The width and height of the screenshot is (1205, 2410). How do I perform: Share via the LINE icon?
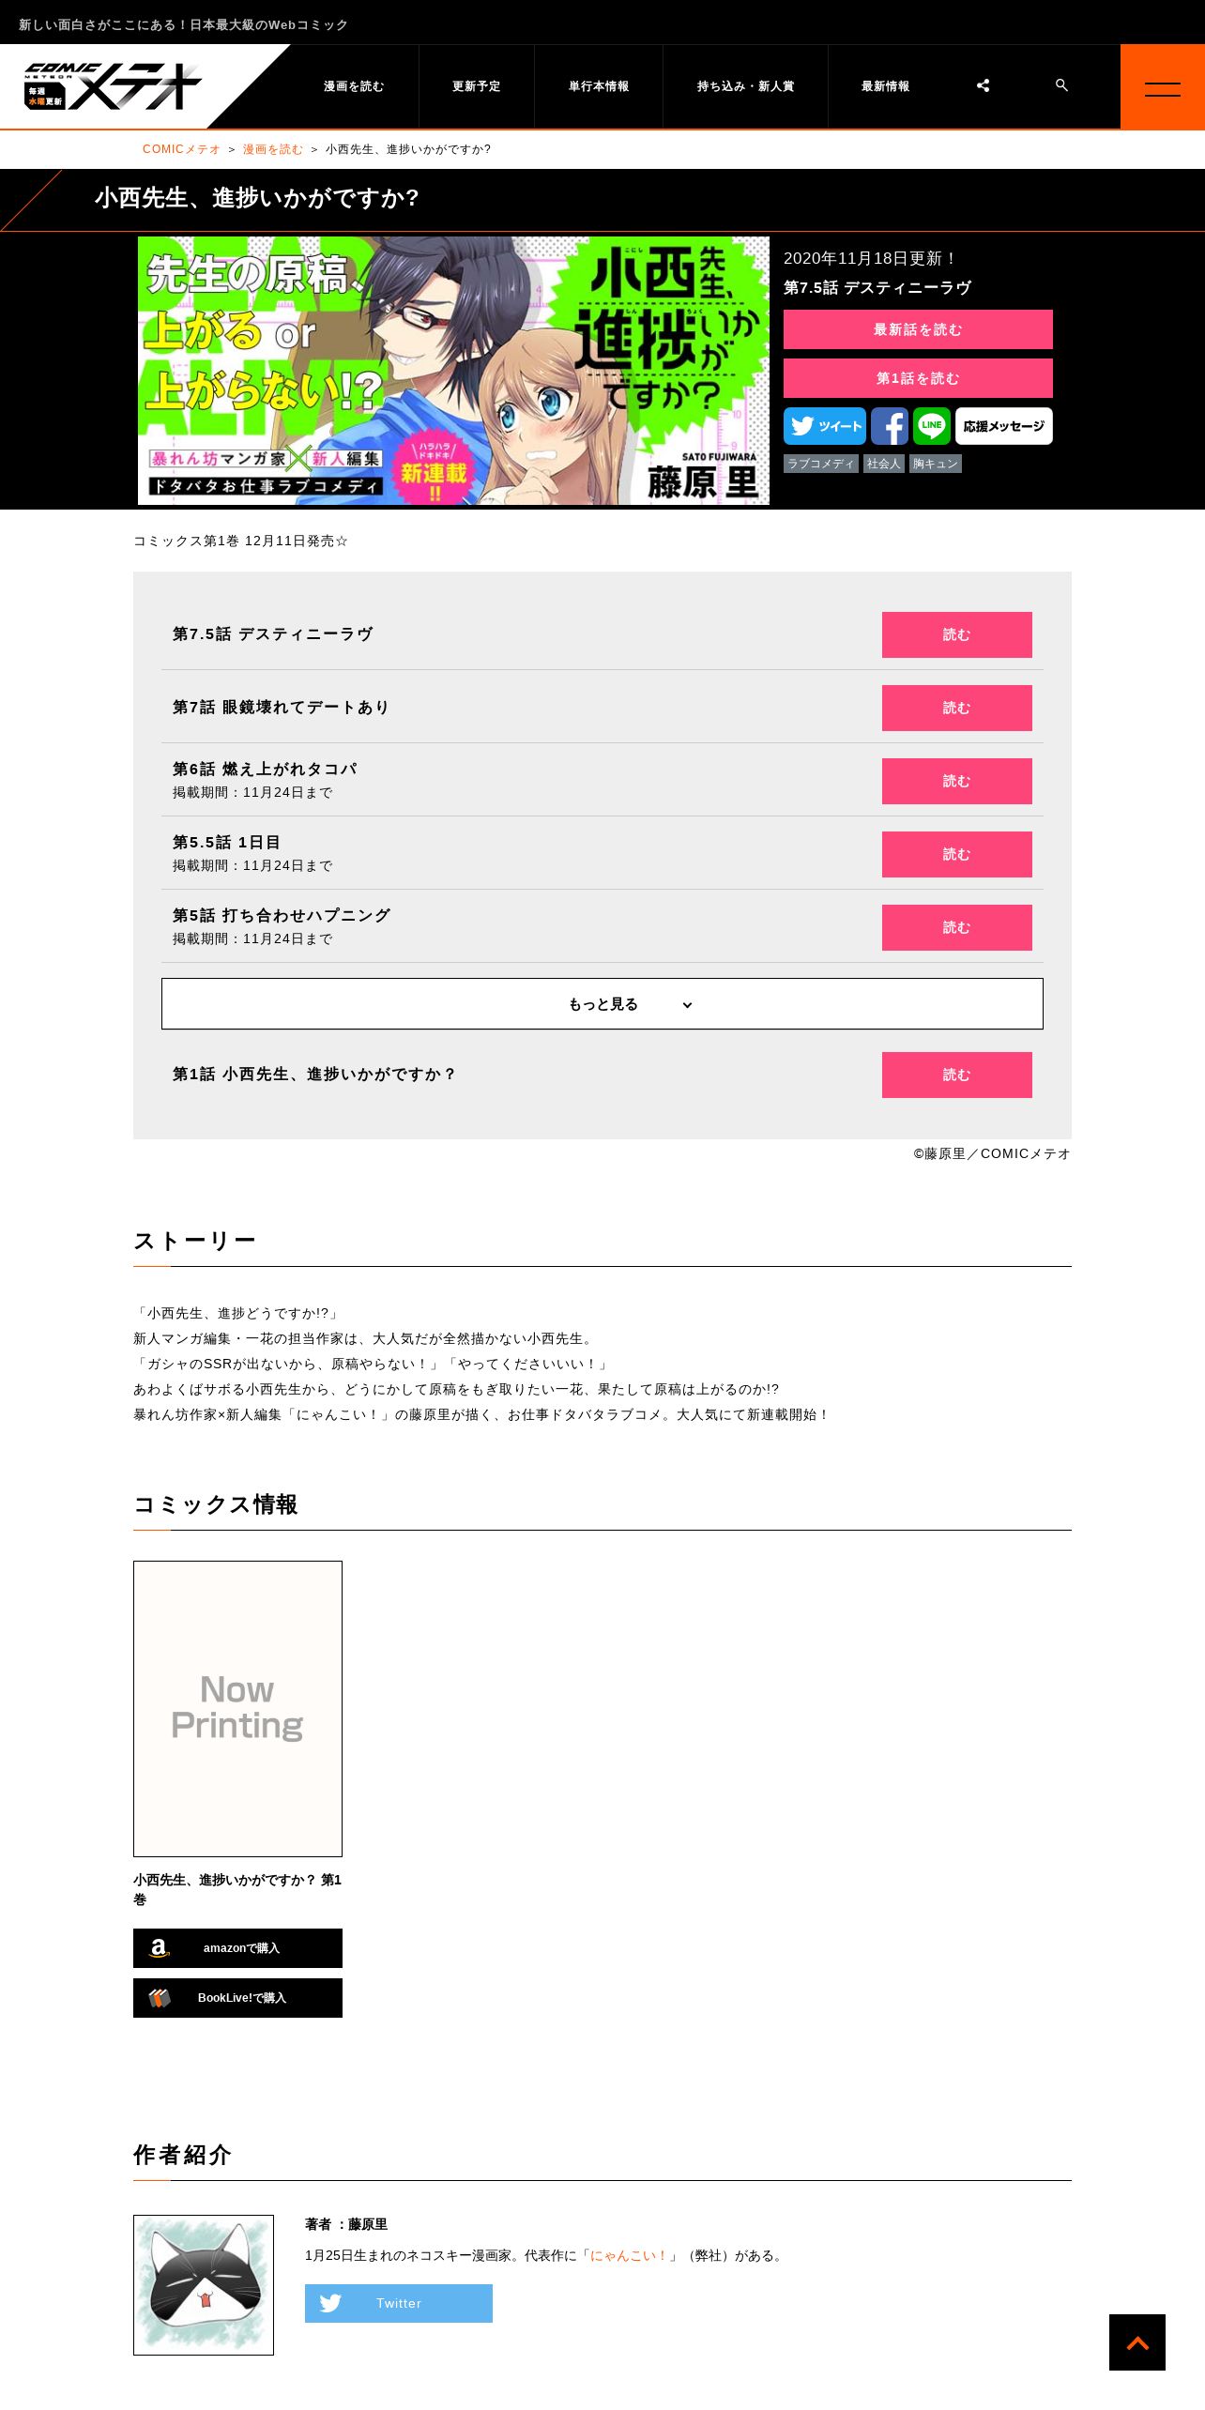[x=932, y=426]
